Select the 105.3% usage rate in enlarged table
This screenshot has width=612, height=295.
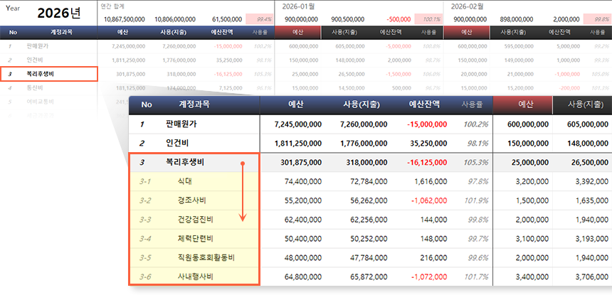477,162
